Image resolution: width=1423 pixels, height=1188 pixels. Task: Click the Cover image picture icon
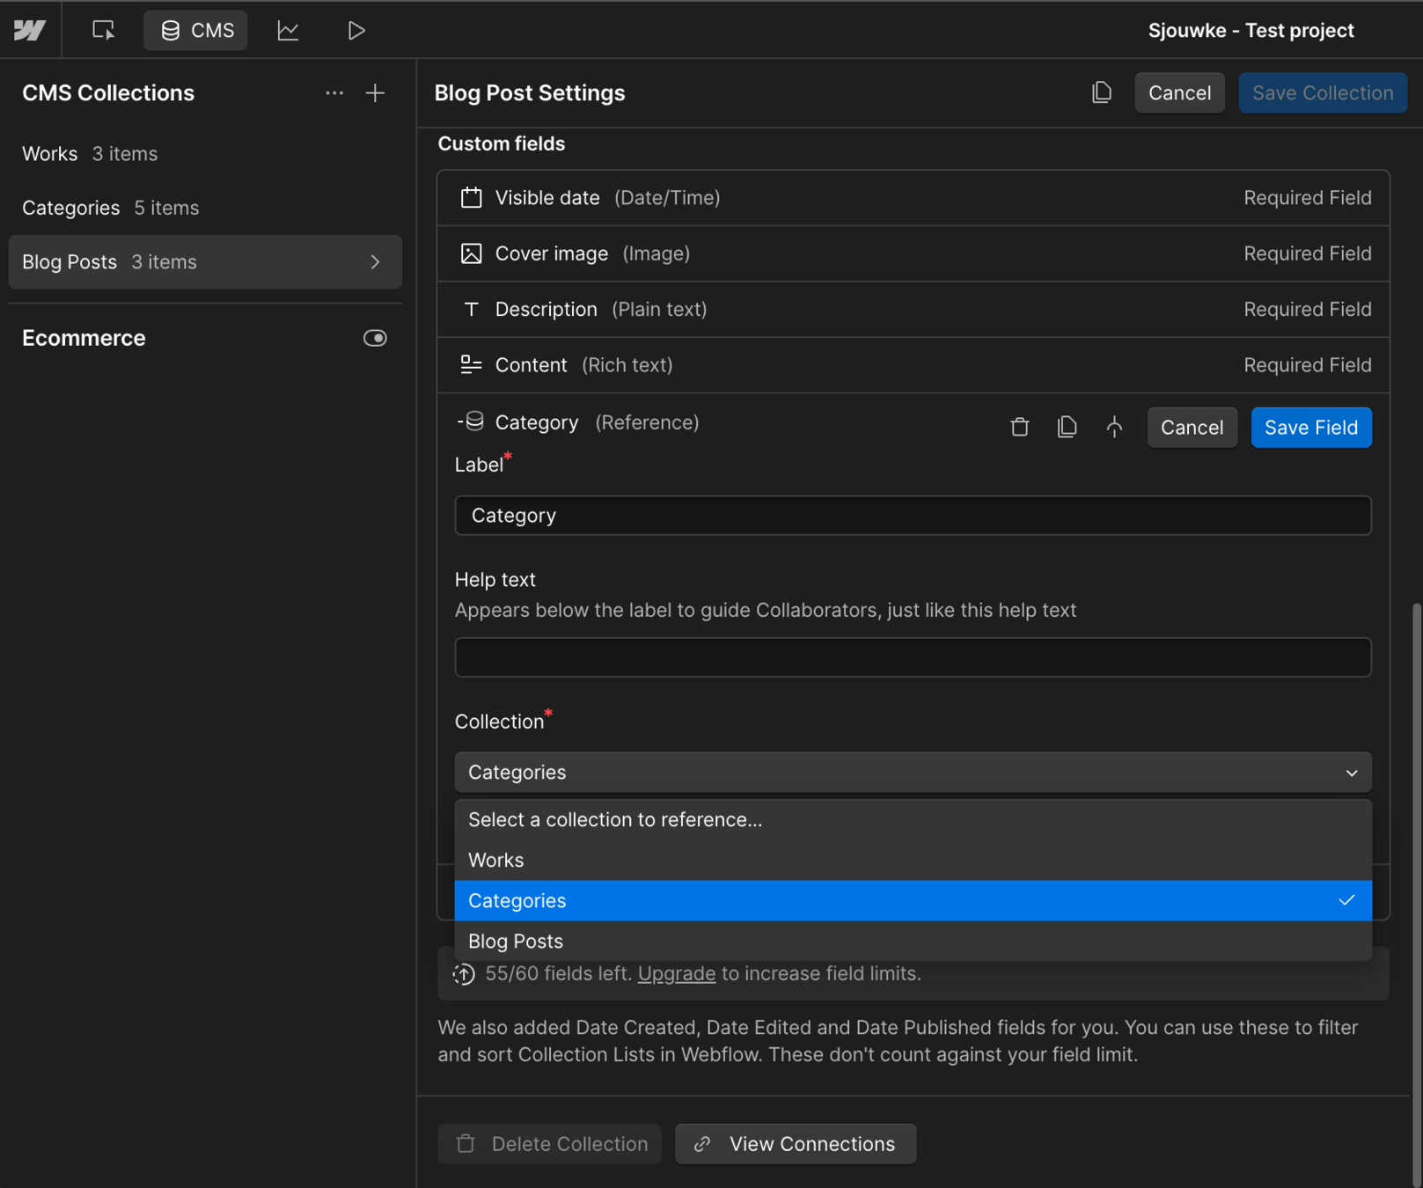pos(472,254)
